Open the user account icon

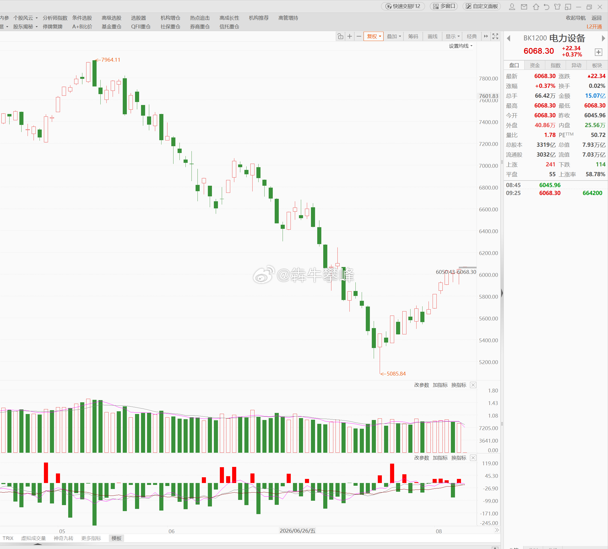512,7
